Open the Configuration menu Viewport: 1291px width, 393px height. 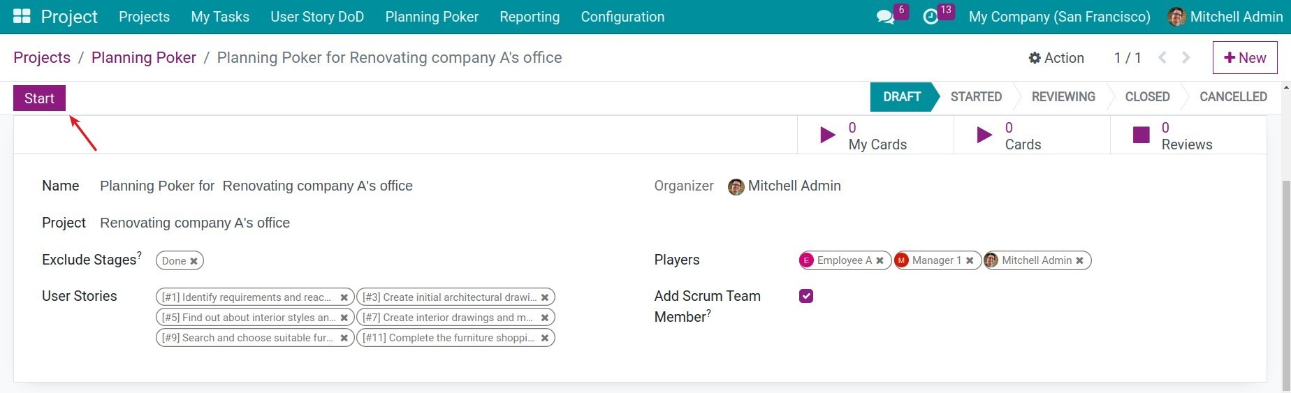[x=622, y=17]
